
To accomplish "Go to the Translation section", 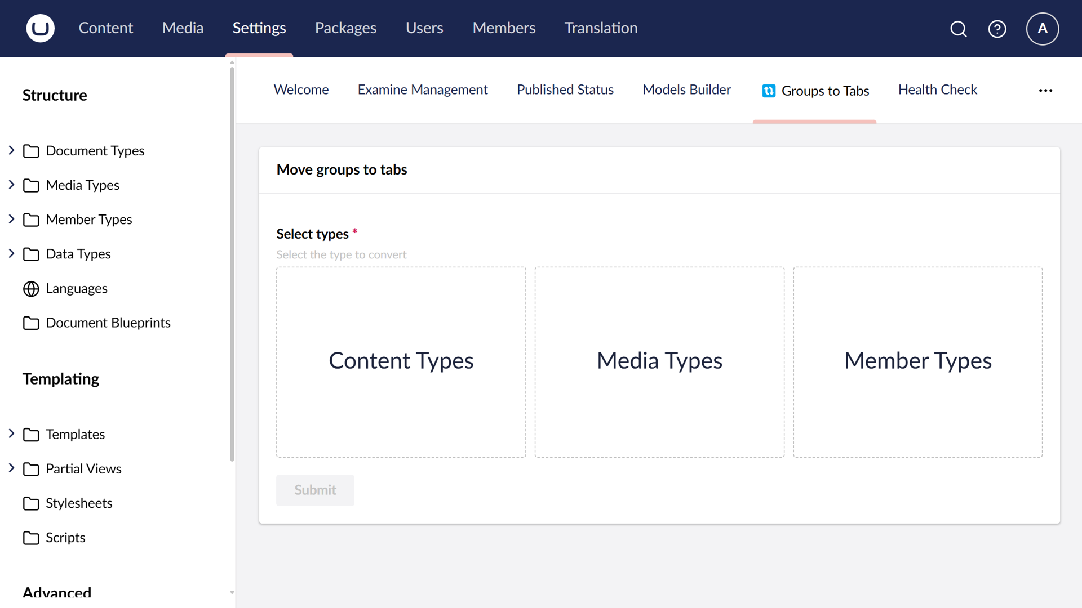I will 601,28.
